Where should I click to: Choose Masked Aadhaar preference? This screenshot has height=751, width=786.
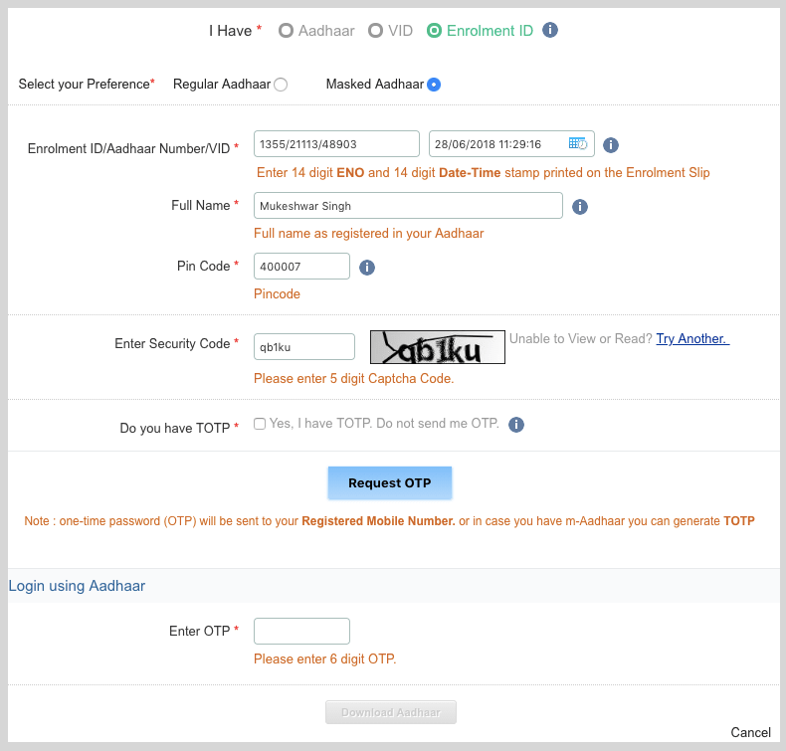(x=434, y=85)
